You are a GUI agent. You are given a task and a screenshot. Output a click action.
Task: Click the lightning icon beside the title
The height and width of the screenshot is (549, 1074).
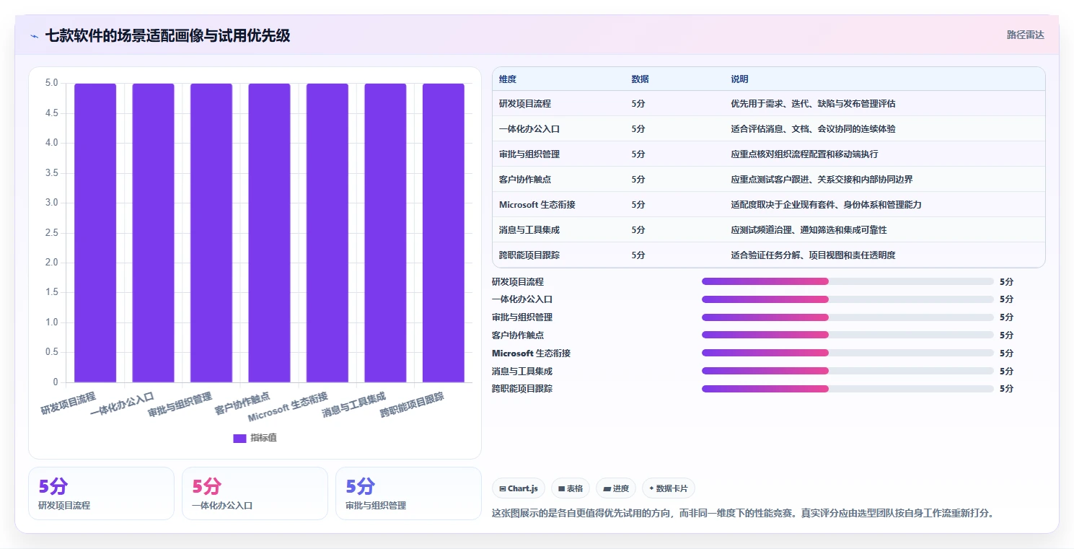pos(35,36)
